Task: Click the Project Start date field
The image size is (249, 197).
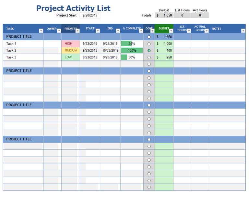Action: pyautogui.click(x=90, y=15)
